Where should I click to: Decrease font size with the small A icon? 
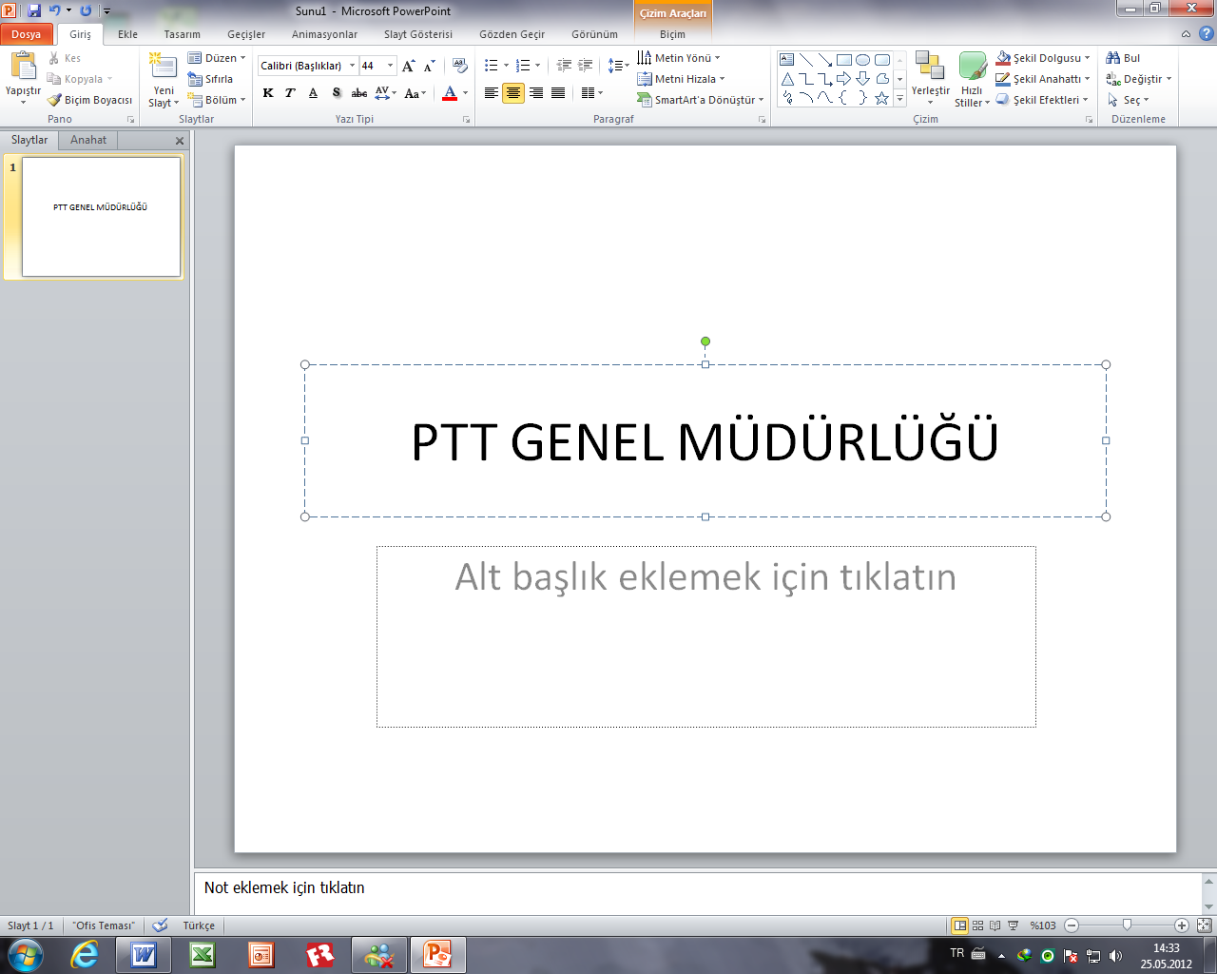coord(430,66)
